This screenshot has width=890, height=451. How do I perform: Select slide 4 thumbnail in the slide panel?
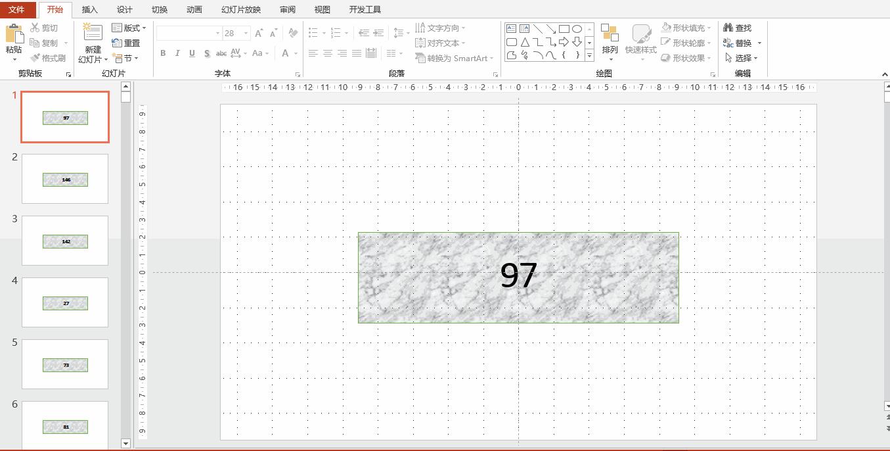pyautogui.click(x=65, y=302)
